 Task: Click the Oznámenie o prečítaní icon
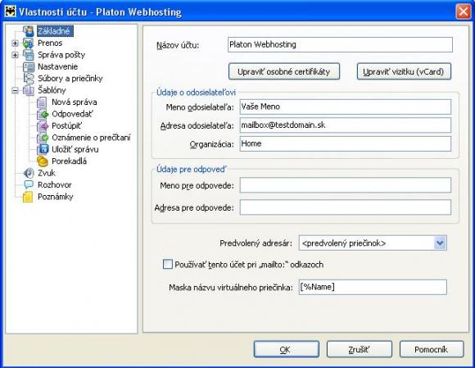tap(42, 138)
